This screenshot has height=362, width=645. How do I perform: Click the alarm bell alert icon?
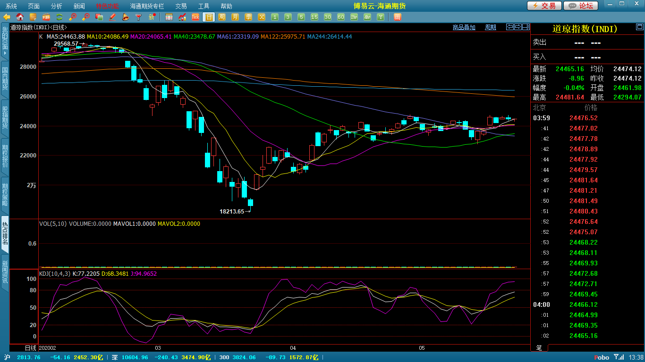(126, 17)
